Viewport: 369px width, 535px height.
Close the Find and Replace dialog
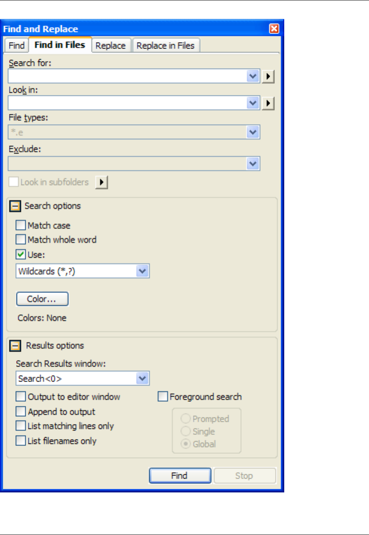274,29
